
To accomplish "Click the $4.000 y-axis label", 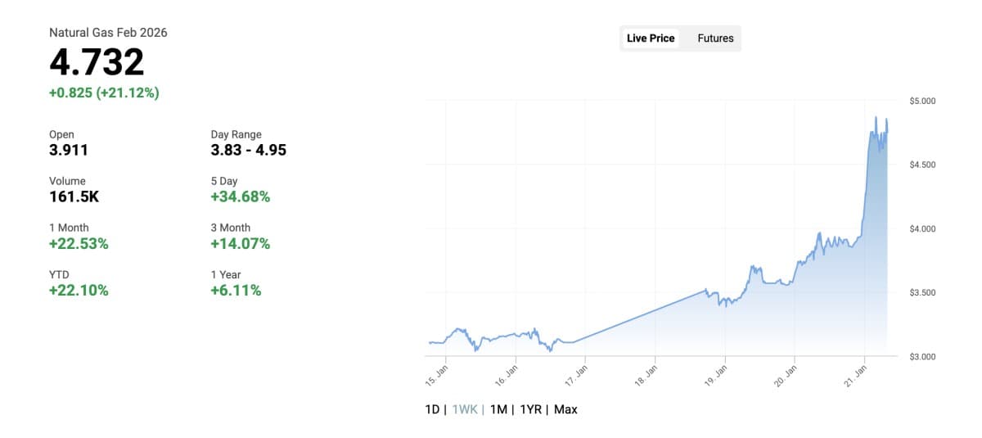I will (x=922, y=228).
